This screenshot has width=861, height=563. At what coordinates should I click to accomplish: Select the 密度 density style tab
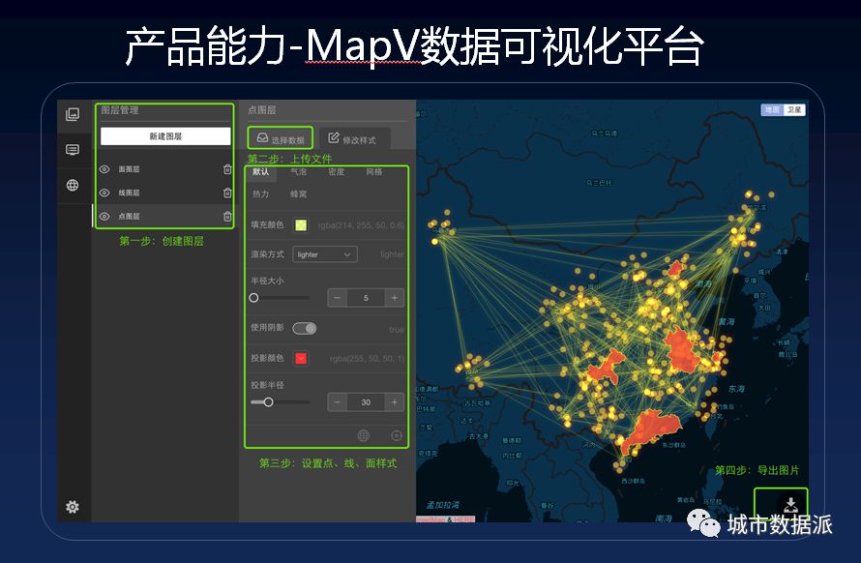tap(336, 172)
